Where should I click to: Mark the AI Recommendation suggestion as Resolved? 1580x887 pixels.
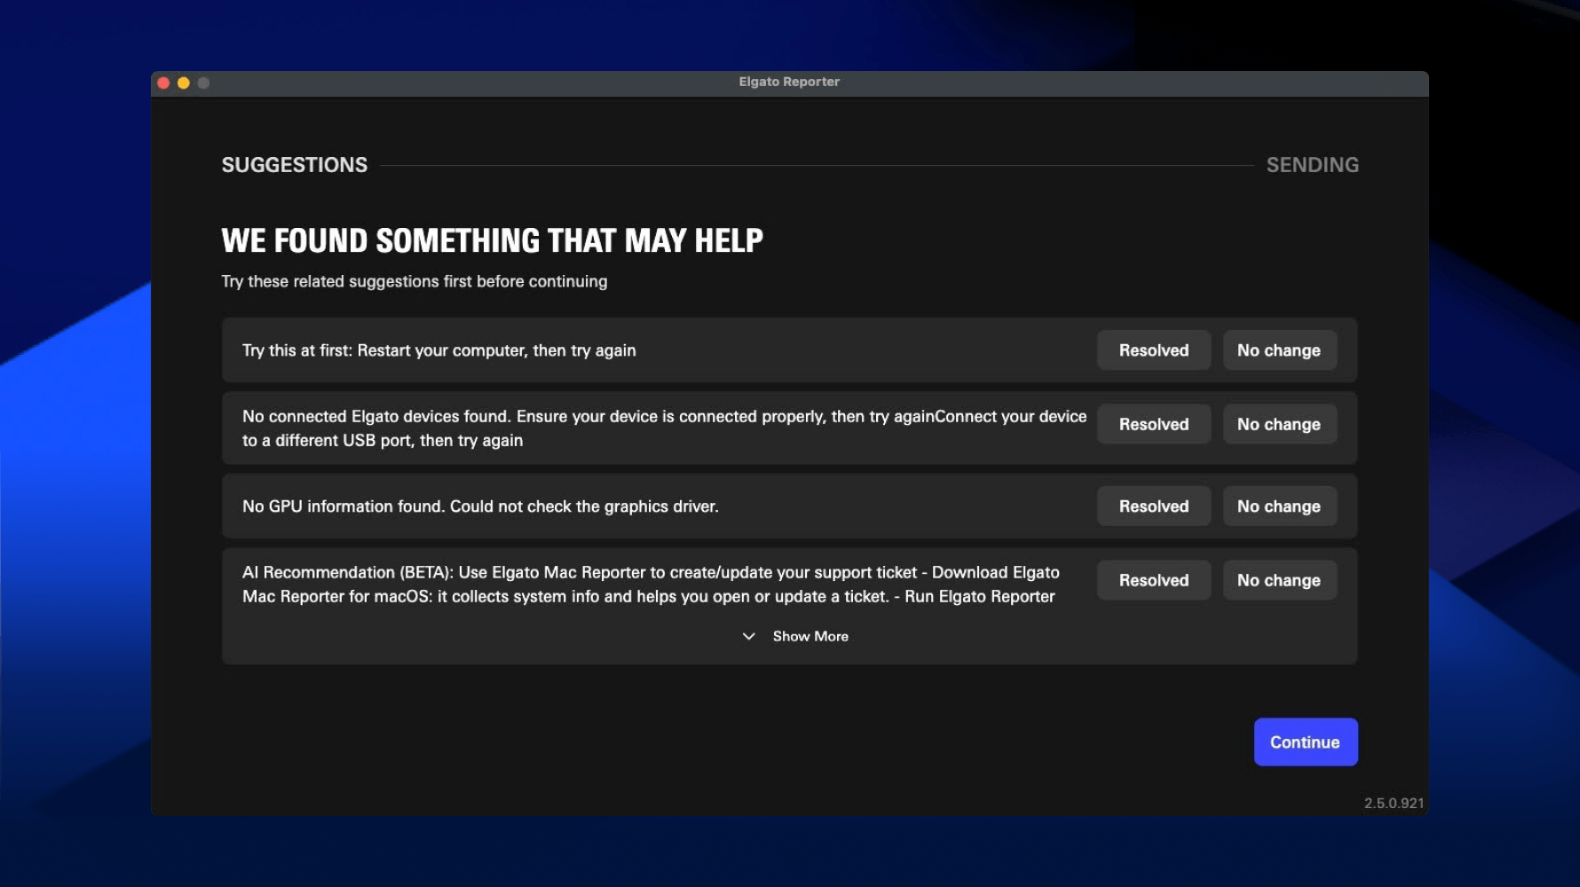click(1153, 580)
